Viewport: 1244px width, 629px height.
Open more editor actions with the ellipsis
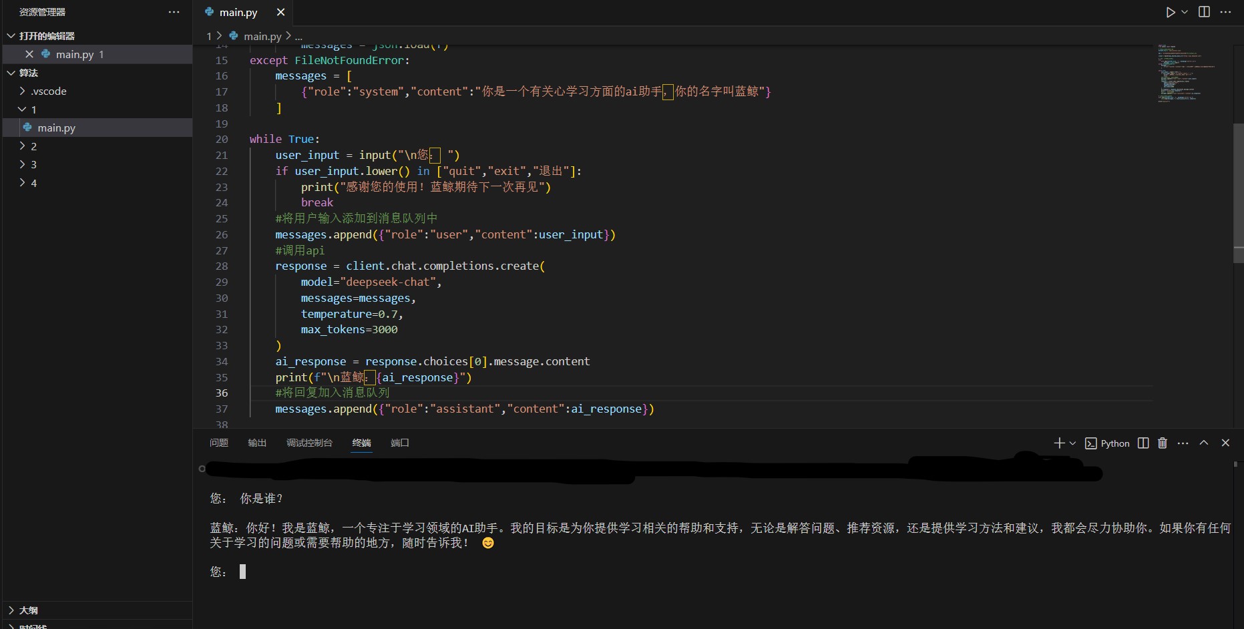[1226, 11]
